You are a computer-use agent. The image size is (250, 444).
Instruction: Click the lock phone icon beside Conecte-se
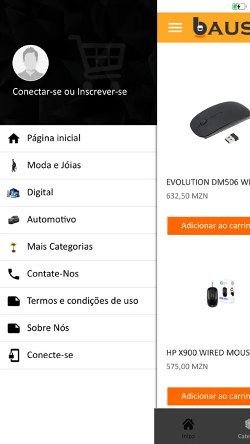click(14, 355)
